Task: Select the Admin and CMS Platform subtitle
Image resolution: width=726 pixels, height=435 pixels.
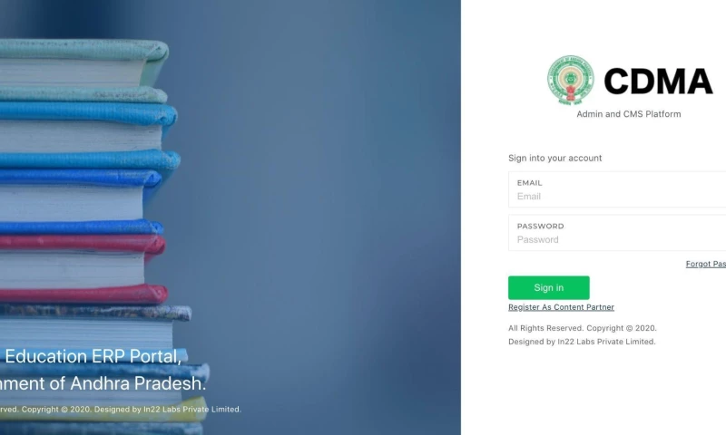Action: tap(628, 114)
